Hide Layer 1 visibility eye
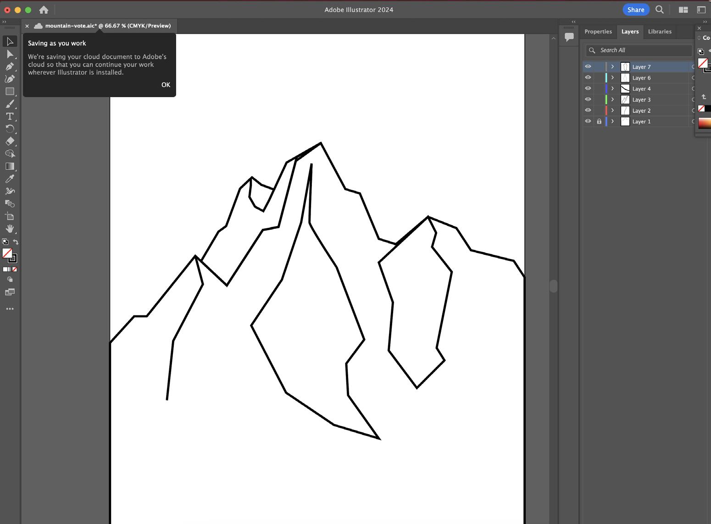Viewport: 711px width, 524px height. click(x=588, y=121)
